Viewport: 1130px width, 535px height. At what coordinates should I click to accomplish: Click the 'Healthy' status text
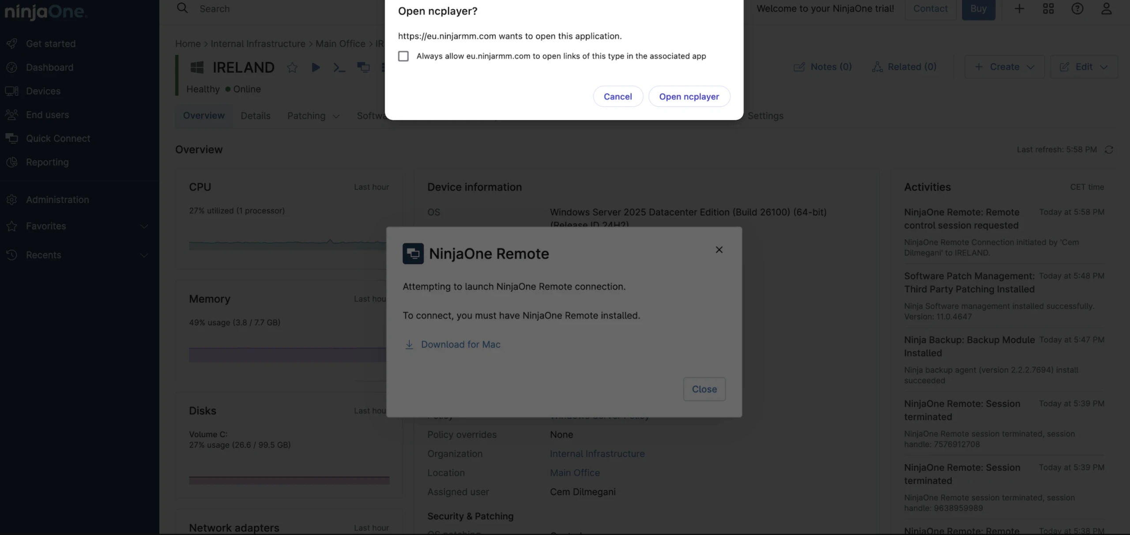click(203, 89)
